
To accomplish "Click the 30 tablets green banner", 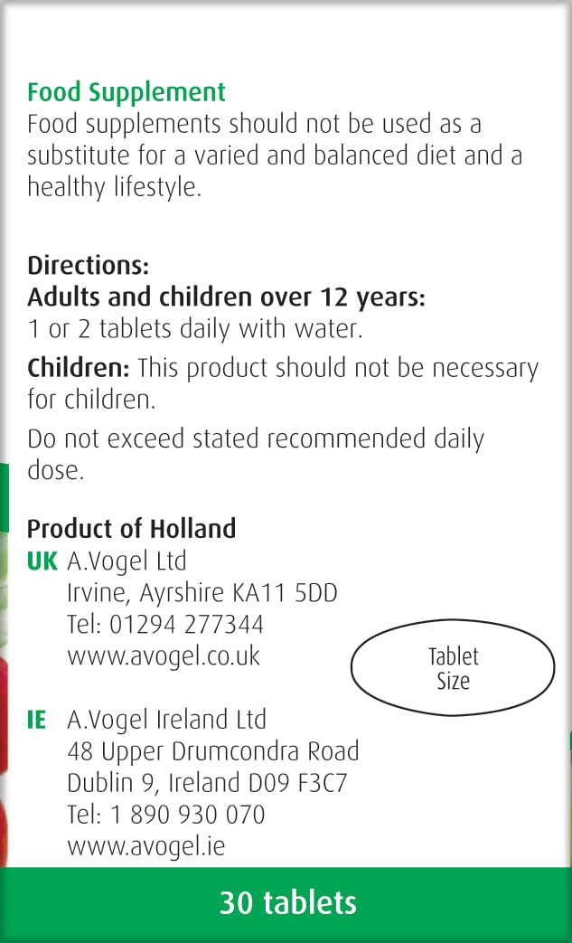I will pos(287,902).
